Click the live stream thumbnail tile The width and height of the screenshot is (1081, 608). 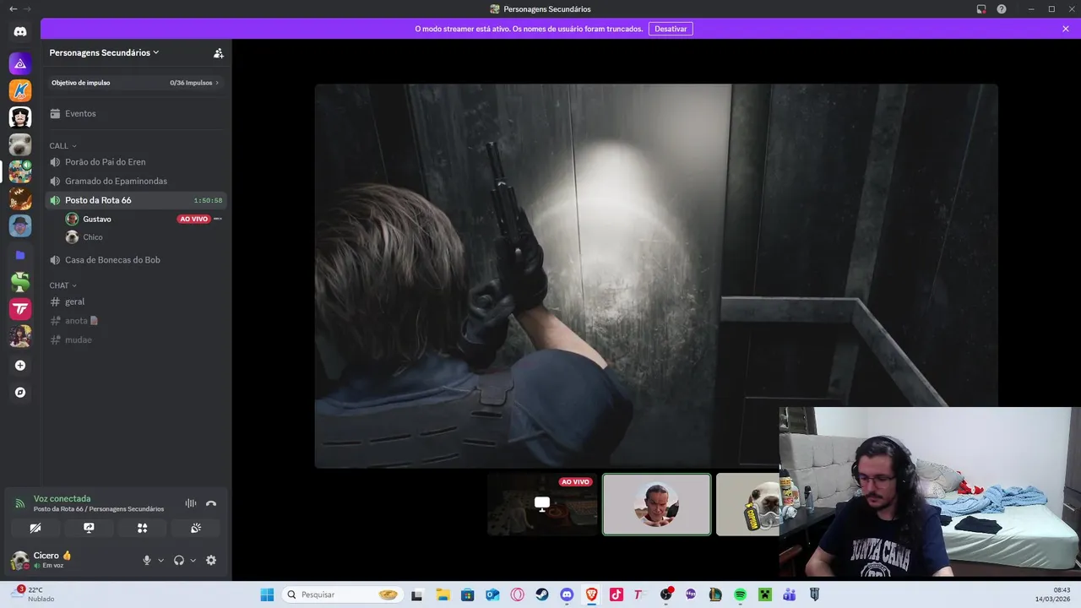[542, 504]
